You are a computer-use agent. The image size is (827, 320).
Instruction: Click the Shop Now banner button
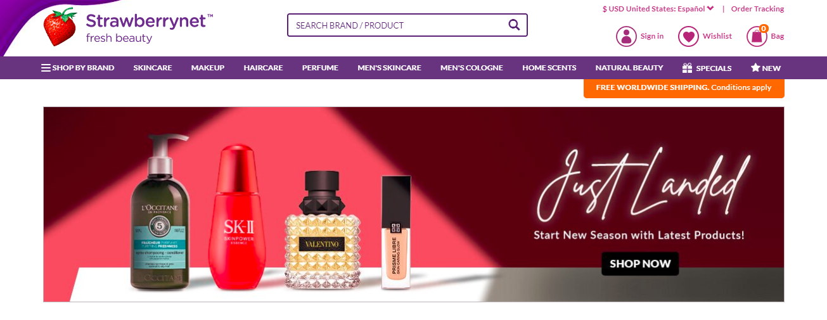pyautogui.click(x=640, y=264)
